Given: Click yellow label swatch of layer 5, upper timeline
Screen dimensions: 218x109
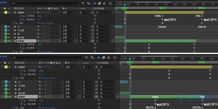Looking at the screenshot, I should coord(6,13).
